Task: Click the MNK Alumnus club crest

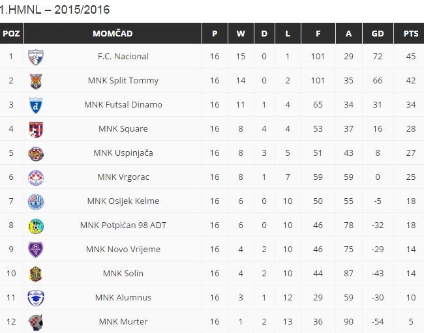Action: coord(36,298)
